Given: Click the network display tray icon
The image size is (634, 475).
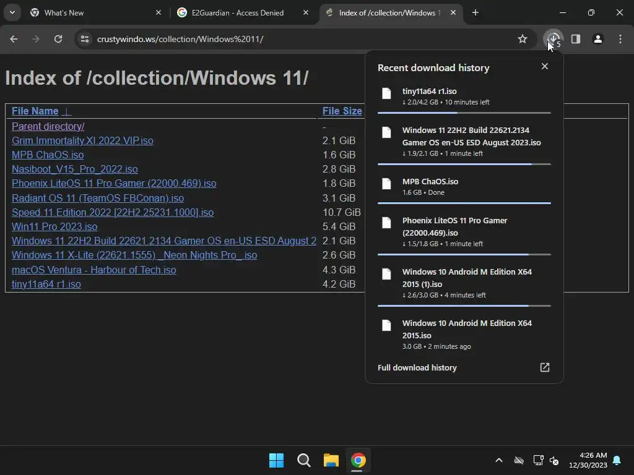Looking at the screenshot, I should 538,460.
